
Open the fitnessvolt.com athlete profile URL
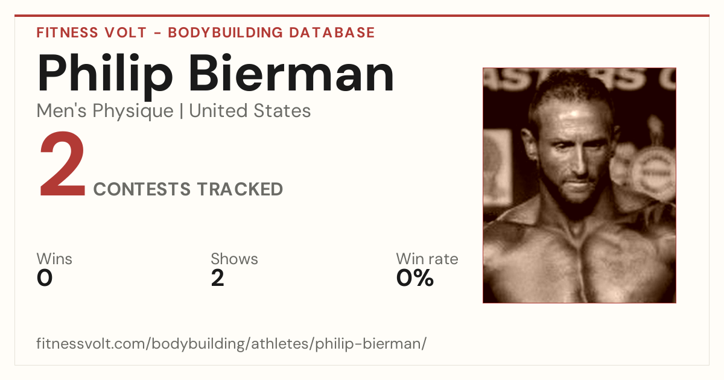point(232,344)
